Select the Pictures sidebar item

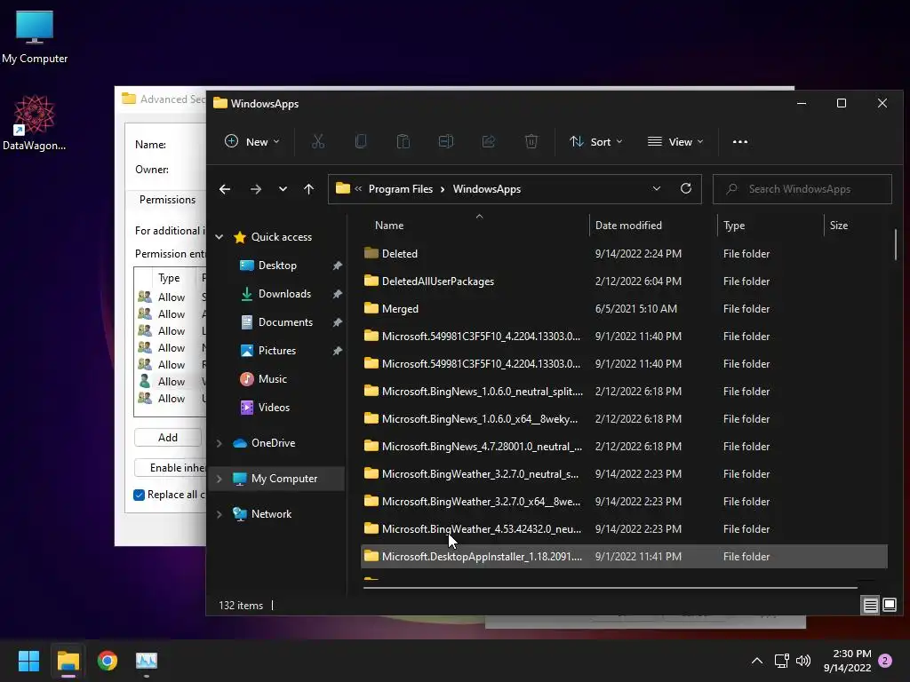pos(277,351)
